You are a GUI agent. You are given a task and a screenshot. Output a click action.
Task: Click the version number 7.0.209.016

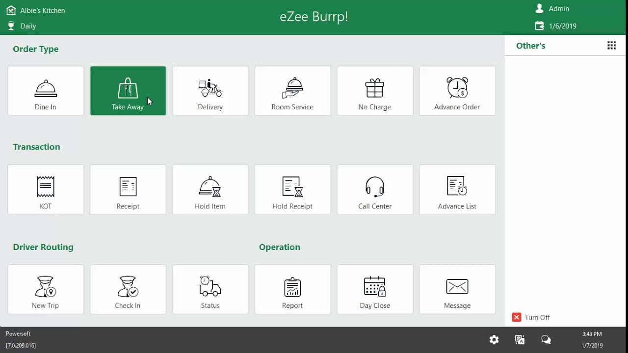(21, 346)
